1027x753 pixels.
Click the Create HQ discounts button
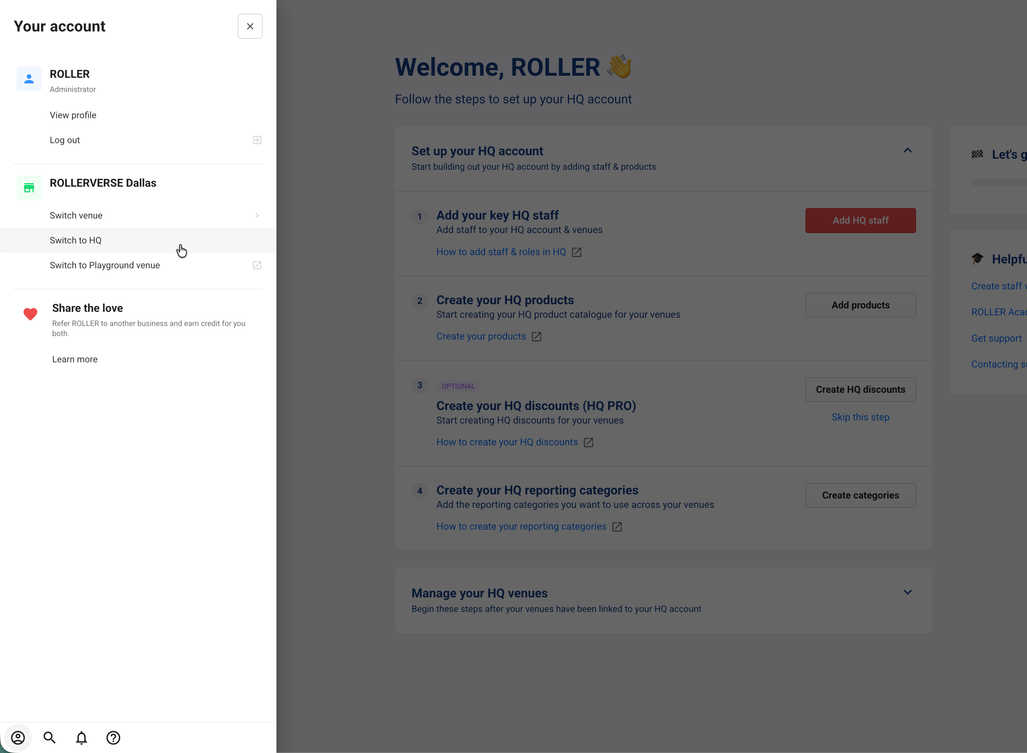(x=860, y=390)
